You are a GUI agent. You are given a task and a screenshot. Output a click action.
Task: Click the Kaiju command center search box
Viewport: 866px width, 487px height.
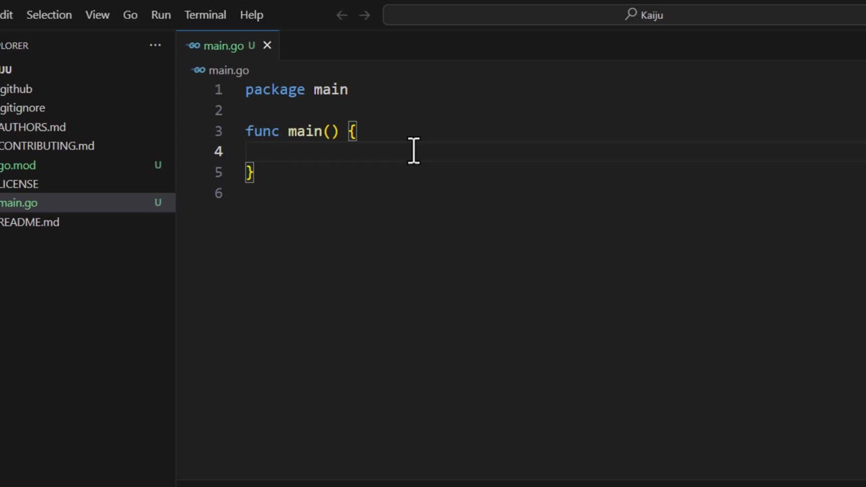pyautogui.click(x=624, y=15)
